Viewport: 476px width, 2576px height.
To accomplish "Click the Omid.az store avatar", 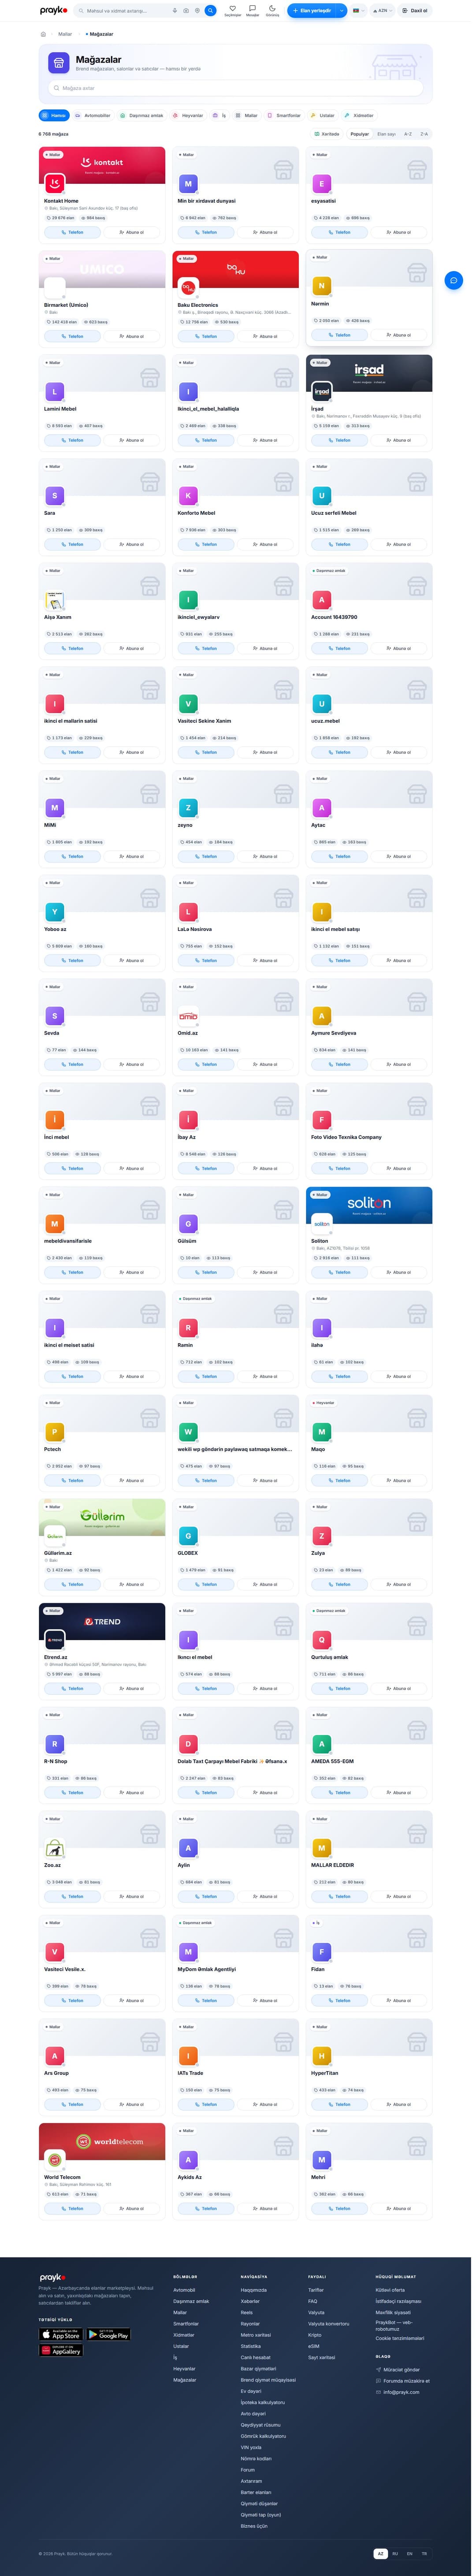I will [x=188, y=1015].
